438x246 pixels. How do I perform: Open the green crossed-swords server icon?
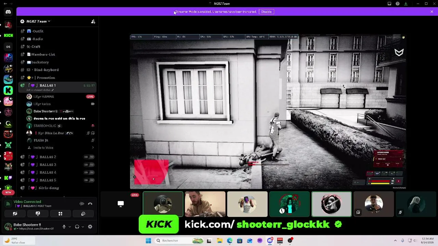[8, 145]
